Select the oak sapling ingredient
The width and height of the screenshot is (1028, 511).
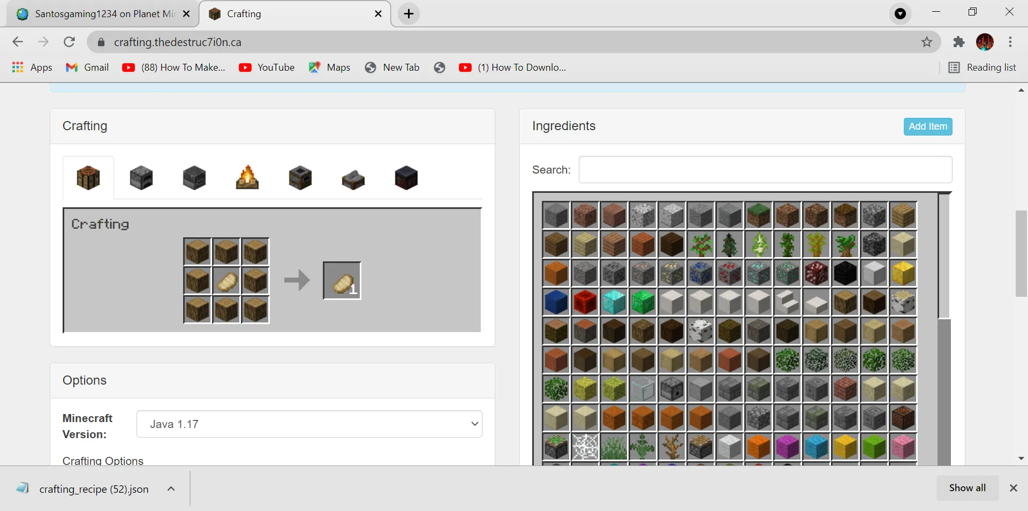tap(701, 245)
